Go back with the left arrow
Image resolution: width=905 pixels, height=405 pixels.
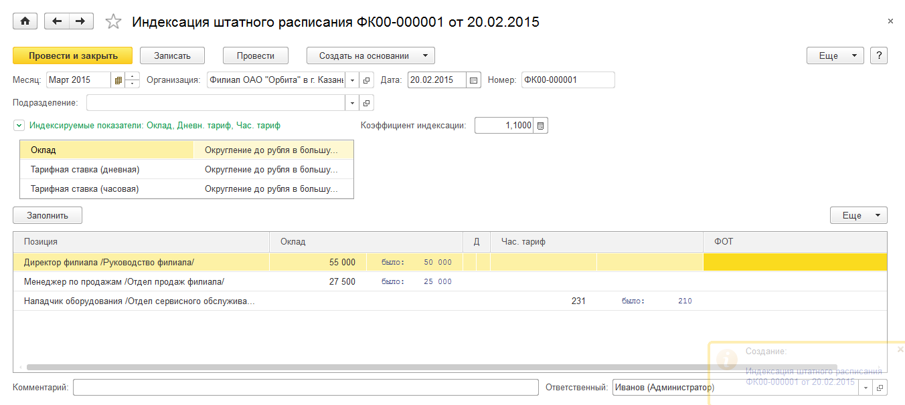tap(56, 21)
